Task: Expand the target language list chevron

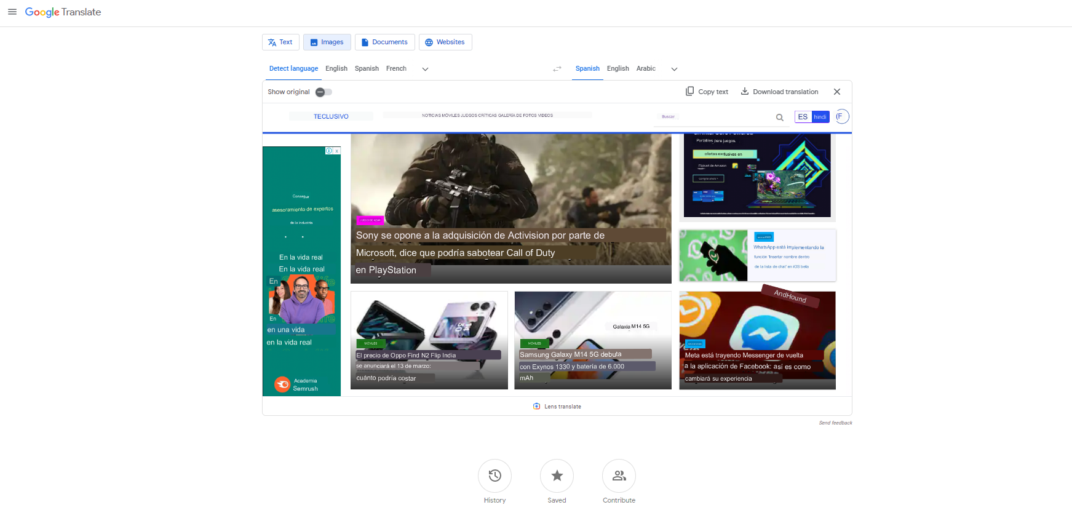Action: 674,69
